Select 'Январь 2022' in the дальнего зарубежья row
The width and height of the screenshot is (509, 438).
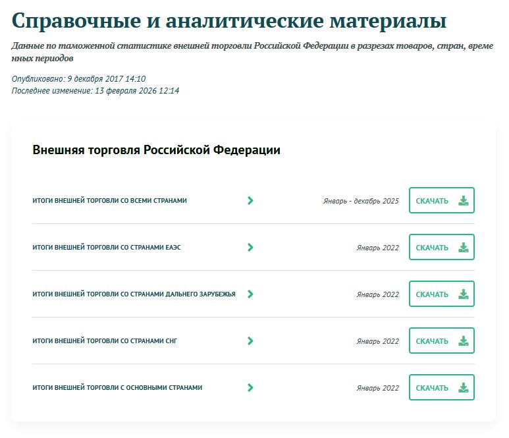click(x=378, y=294)
